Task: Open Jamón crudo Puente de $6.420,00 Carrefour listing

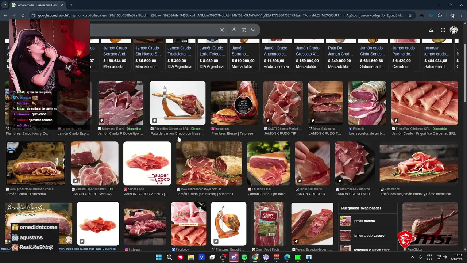Action: point(404,55)
